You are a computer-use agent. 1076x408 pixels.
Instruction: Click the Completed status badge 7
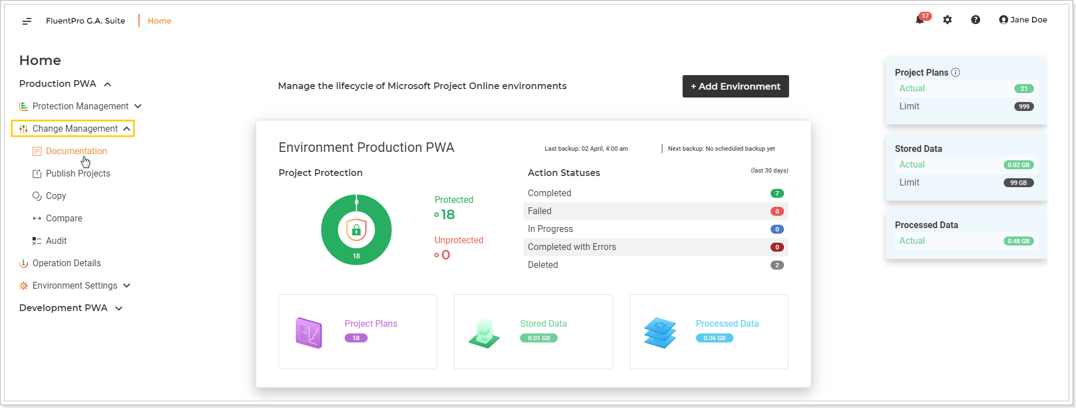(x=777, y=193)
